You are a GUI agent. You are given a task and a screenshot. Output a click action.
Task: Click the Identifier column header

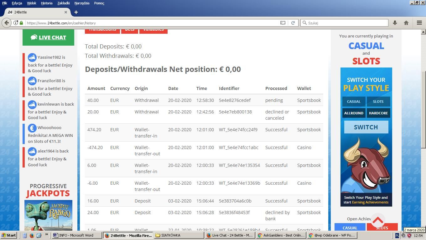229,88
